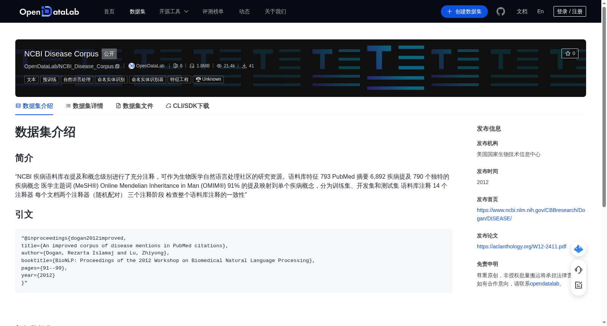This screenshot has height=326, width=607.
Task: Select the 数据集介绍 tab
Action: (34, 106)
